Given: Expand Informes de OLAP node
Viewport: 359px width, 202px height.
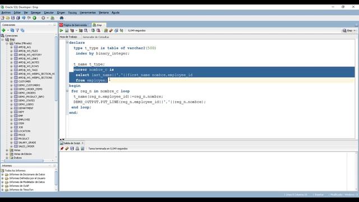Looking at the screenshot, I should click(2, 186).
